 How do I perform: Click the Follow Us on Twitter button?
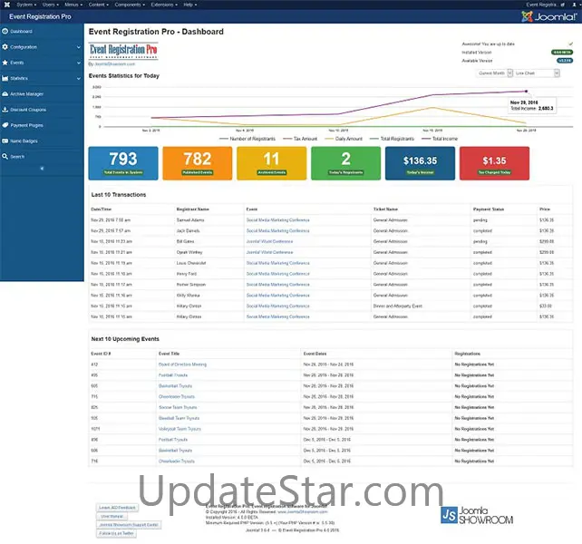(x=117, y=534)
